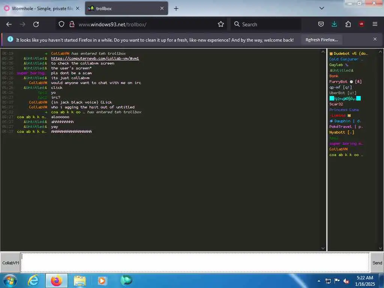Click the uBlock Origin red shield icon
The image size is (384, 288).
click(x=361, y=24)
